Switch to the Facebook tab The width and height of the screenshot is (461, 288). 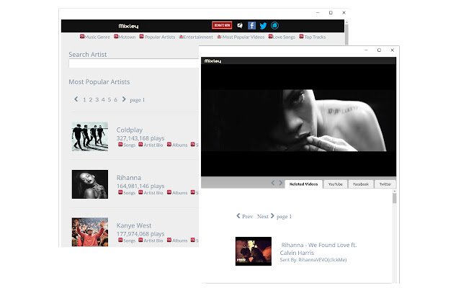click(x=361, y=184)
